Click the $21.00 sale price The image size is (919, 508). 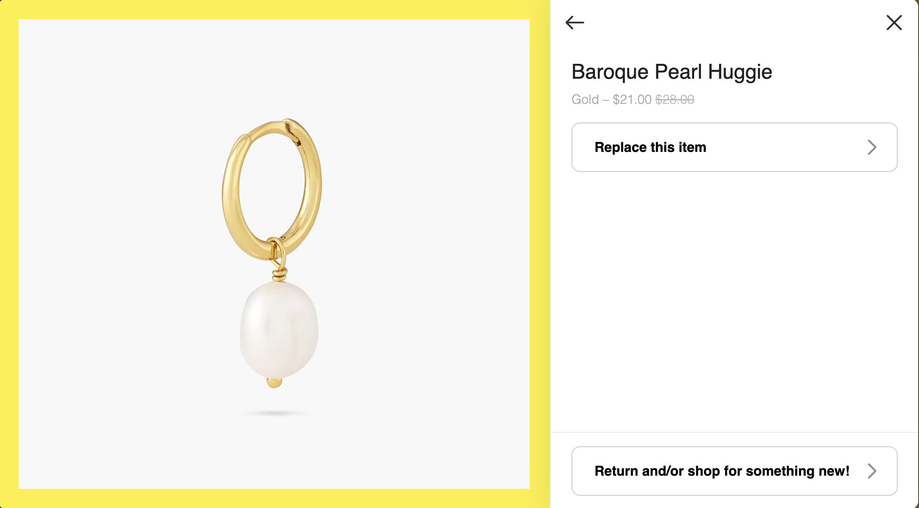pos(632,100)
